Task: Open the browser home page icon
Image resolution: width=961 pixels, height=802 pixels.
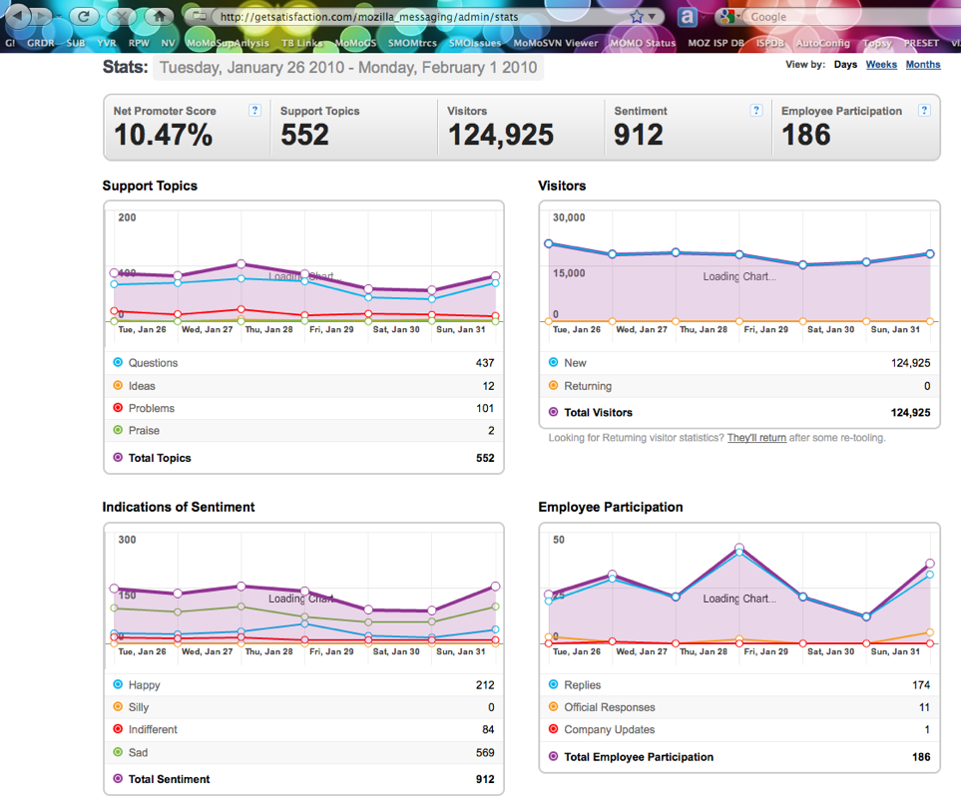Action: [x=160, y=17]
